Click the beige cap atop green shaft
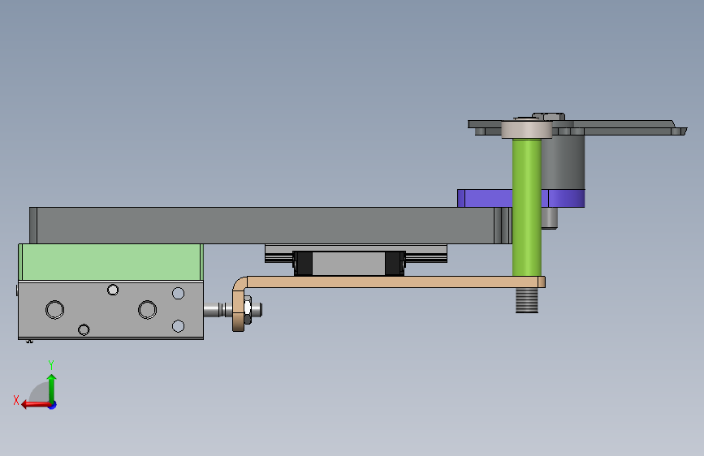Viewport: 704px width, 456px height. (526, 129)
